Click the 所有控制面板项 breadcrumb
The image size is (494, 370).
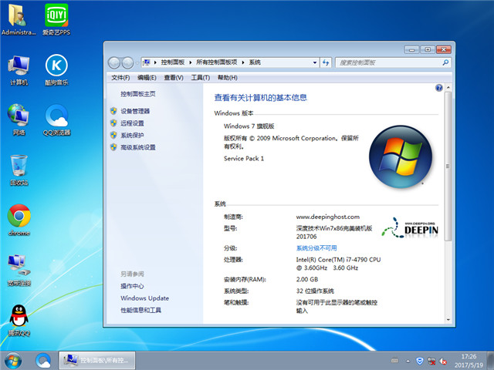216,62
